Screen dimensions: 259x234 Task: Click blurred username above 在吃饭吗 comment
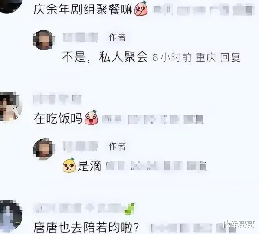pyautogui.click(x=58, y=99)
